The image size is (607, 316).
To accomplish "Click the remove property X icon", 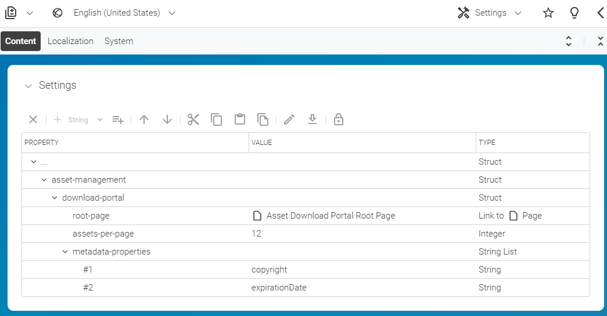I will point(33,120).
